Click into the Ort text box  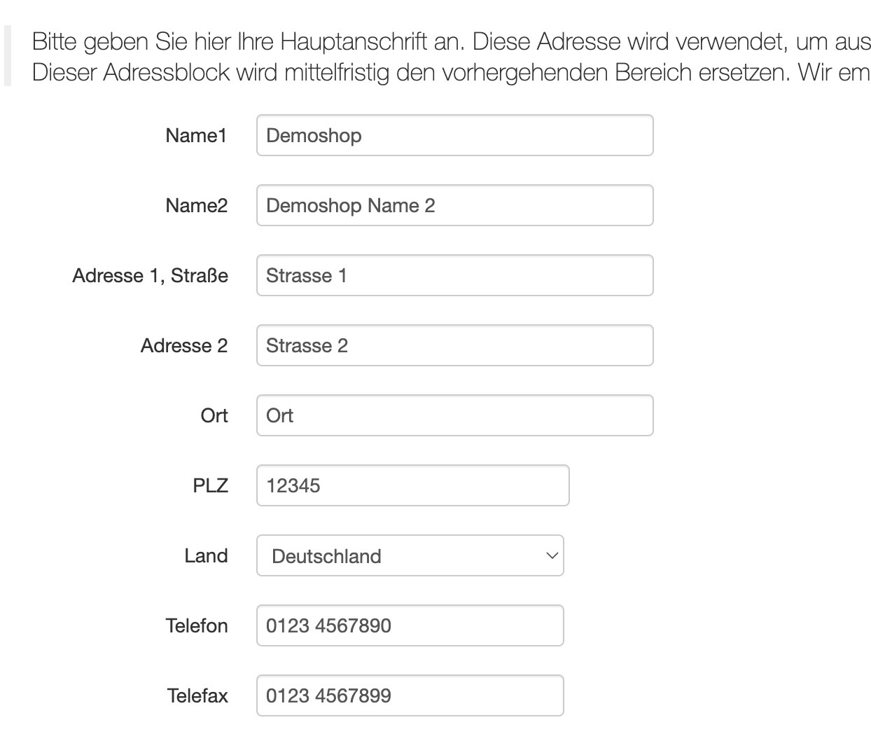454,415
